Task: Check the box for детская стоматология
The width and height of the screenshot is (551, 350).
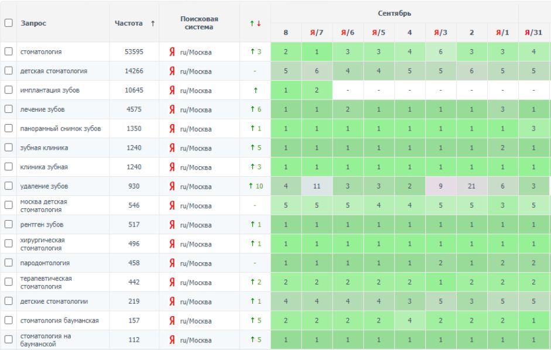Action: pyautogui.click(x=8, y=71)
